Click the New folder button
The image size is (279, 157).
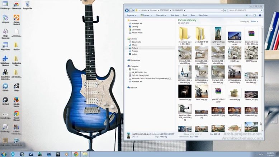coord(203,15)
